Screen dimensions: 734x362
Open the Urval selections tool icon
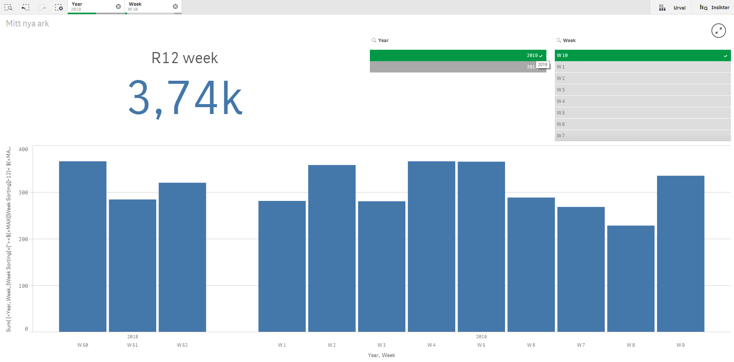(x=662, y=7)
